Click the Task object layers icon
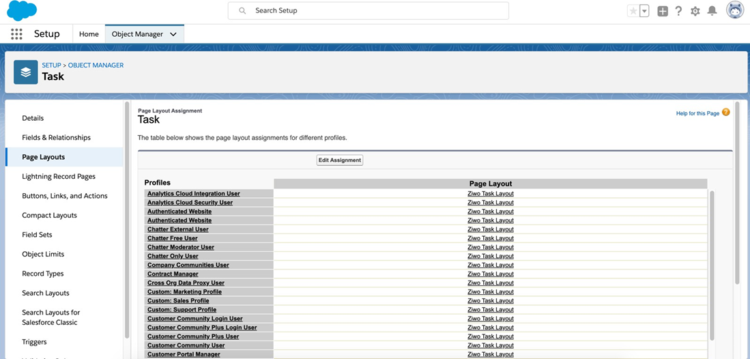The image size is (750, 359). pos(26,72)
